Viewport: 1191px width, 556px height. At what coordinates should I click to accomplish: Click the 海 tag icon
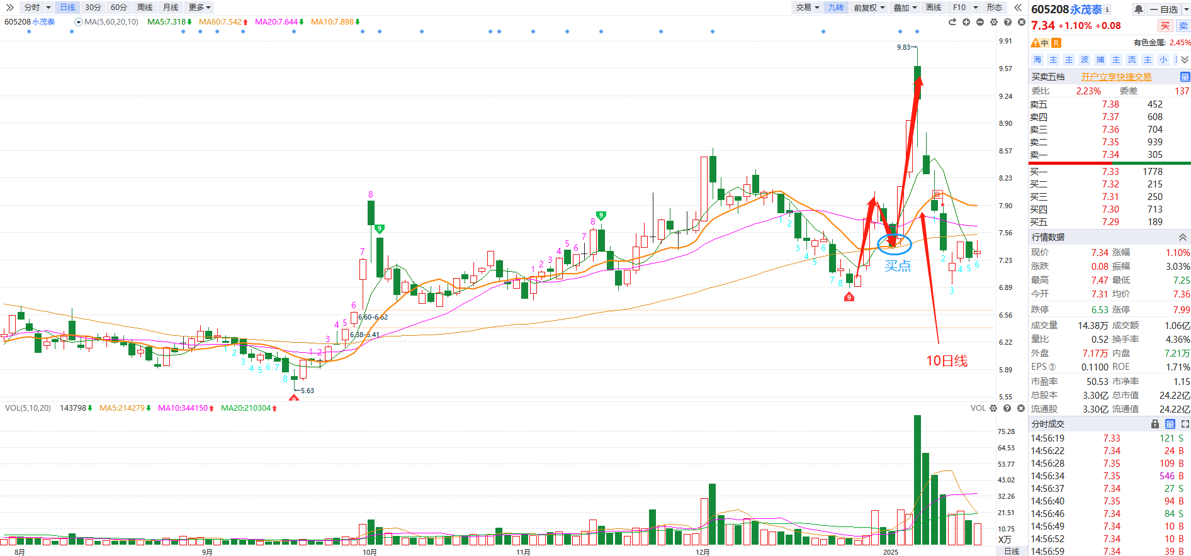pos(1037,60)
